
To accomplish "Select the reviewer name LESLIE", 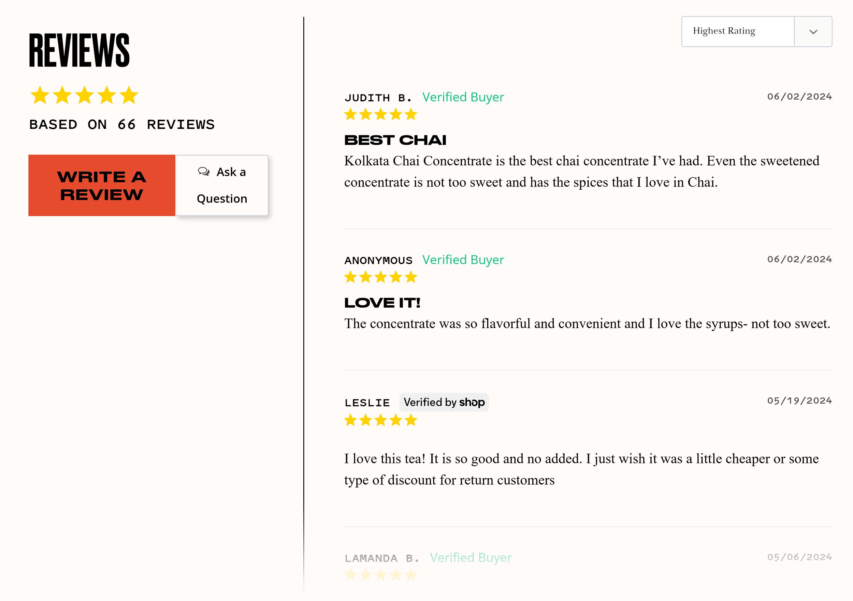I will (x=367, y=402).
